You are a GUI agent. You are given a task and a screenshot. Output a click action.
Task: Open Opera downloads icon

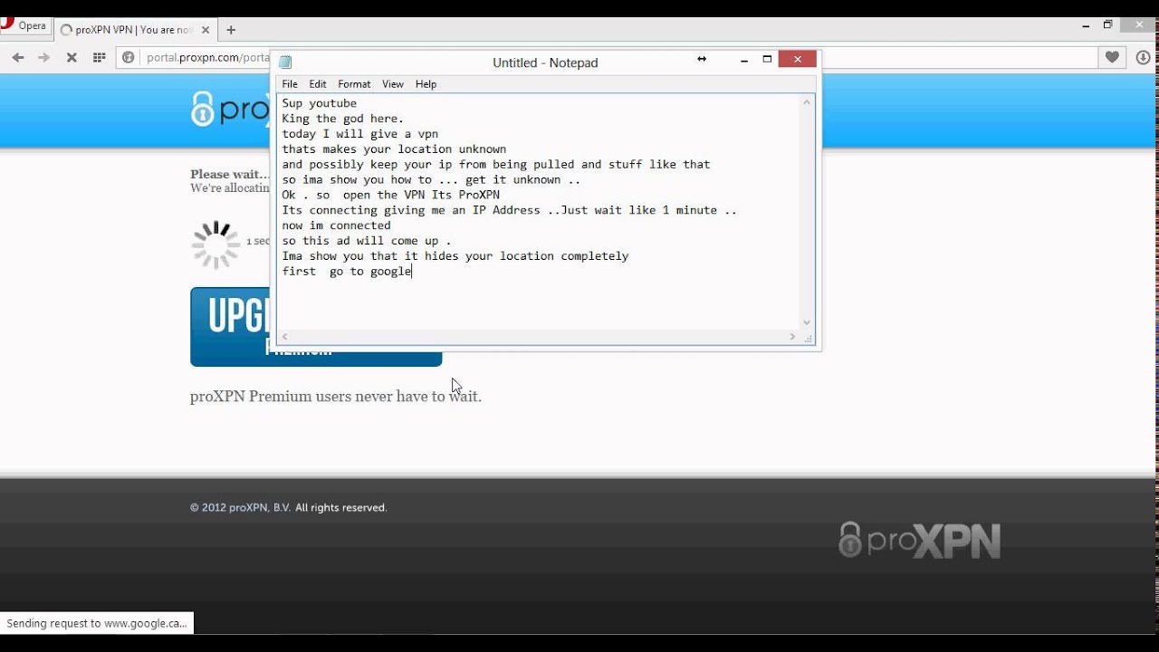1143,57
